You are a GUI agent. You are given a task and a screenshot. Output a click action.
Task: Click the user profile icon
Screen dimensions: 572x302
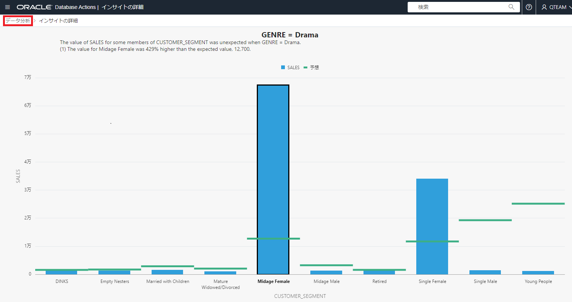point(544,7)
